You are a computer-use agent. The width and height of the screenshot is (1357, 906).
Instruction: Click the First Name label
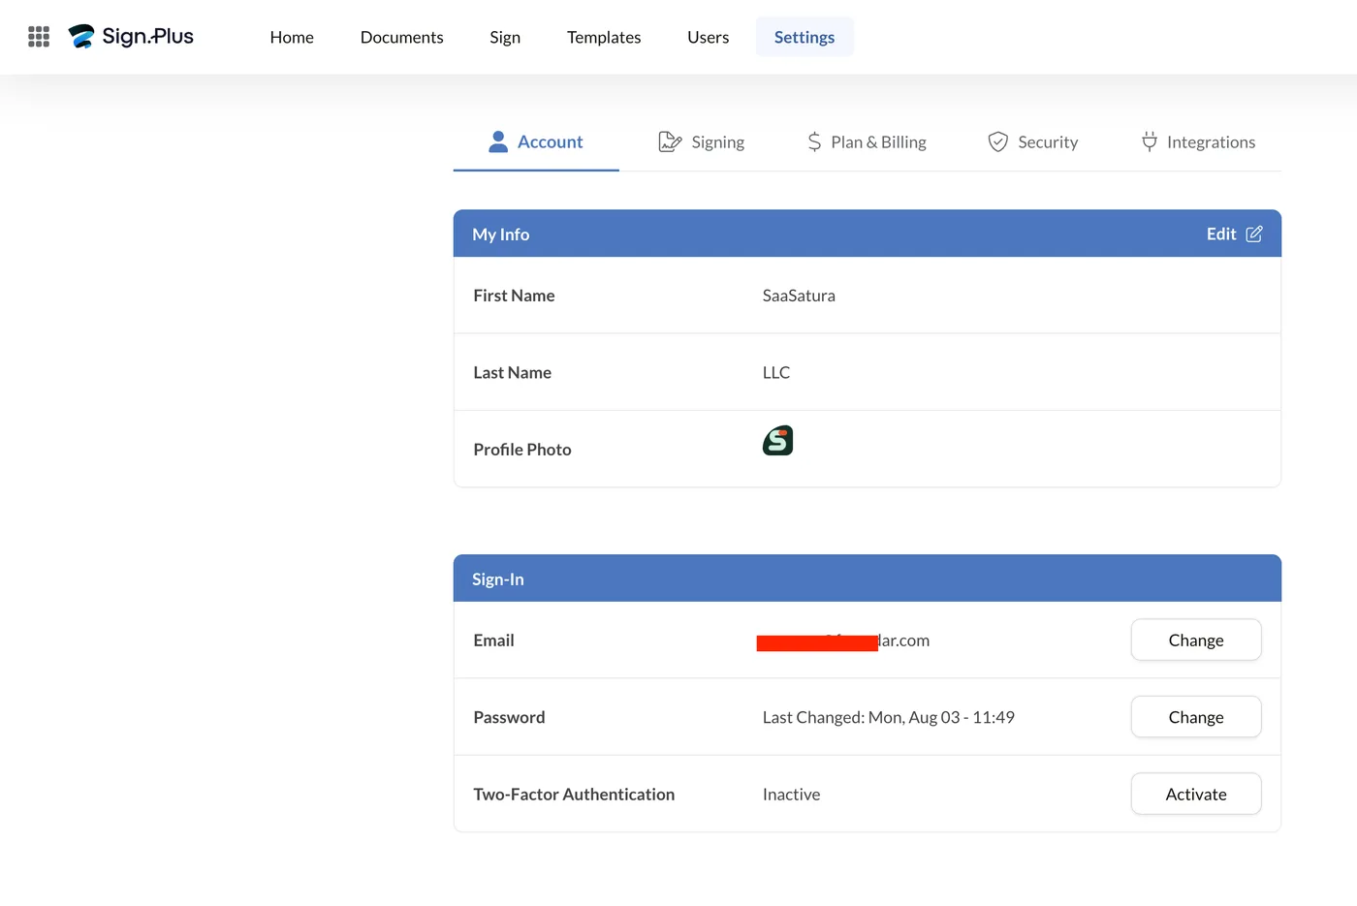pyautogui.click(x=514, y=296)
